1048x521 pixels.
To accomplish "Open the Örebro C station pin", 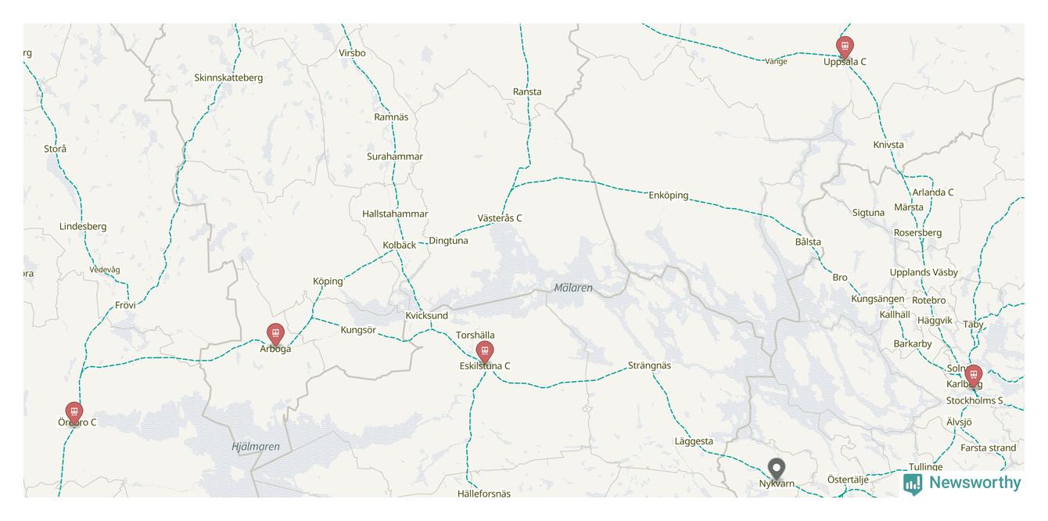I will pyautogui.click(x=74, y=413).
